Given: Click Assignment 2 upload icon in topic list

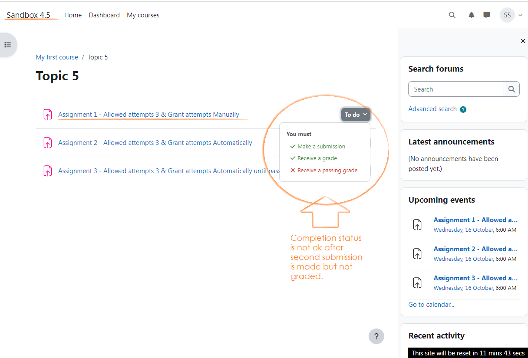Looking at the screenshot, I should click(x=47, y=143).
